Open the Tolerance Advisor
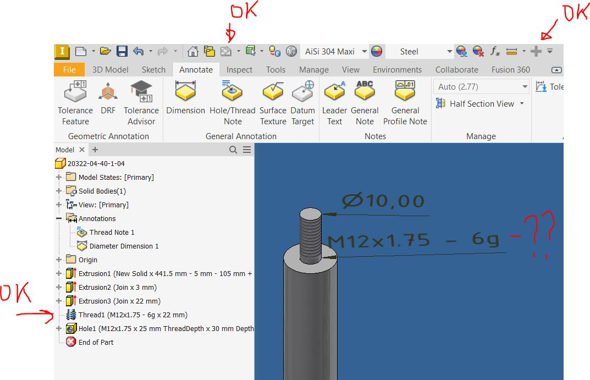This screenshot has width=590, height=380. 141,103
